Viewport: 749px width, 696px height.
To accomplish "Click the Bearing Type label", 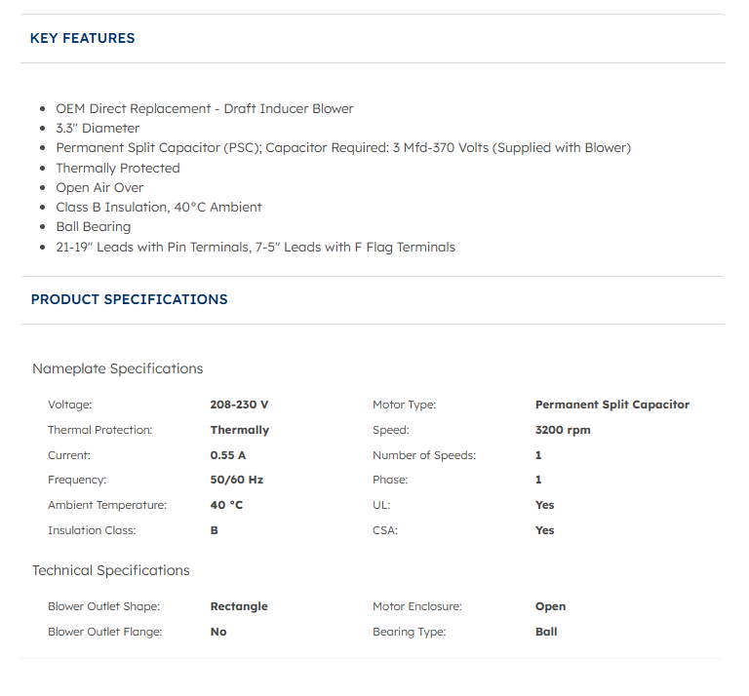I will [409, 632].
